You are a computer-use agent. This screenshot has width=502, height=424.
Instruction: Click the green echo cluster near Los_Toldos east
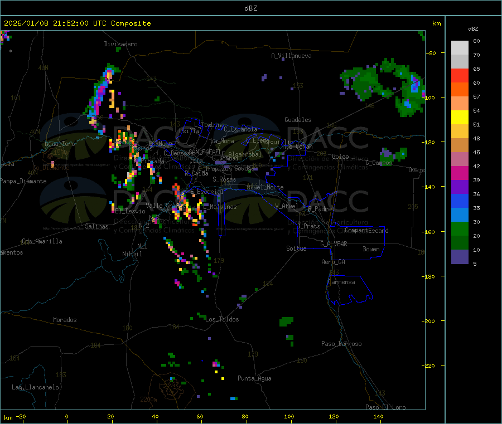[x=286, y=321]
